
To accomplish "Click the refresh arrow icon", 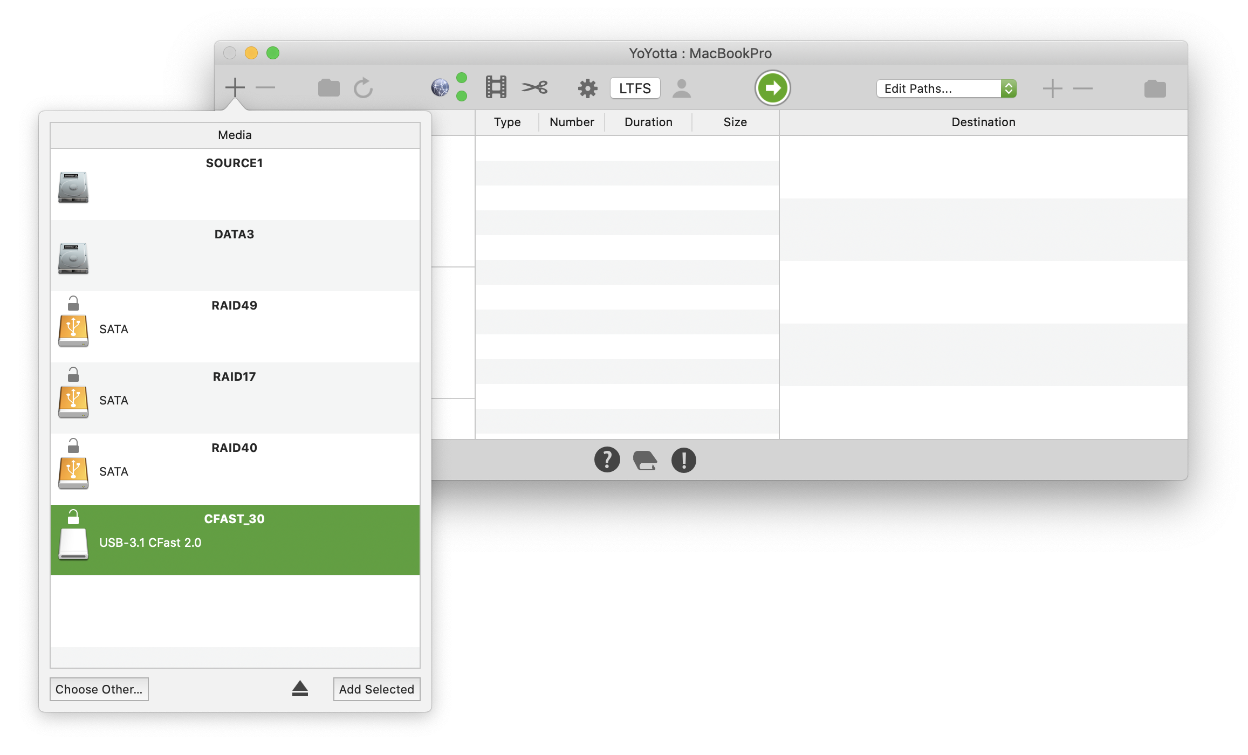I will (363, 88).
